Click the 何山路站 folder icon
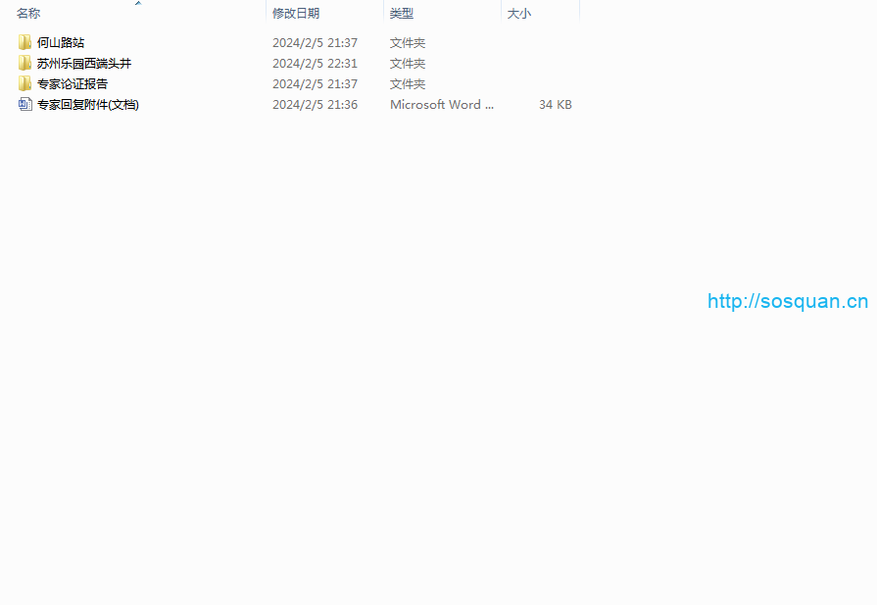 [24, 42]
